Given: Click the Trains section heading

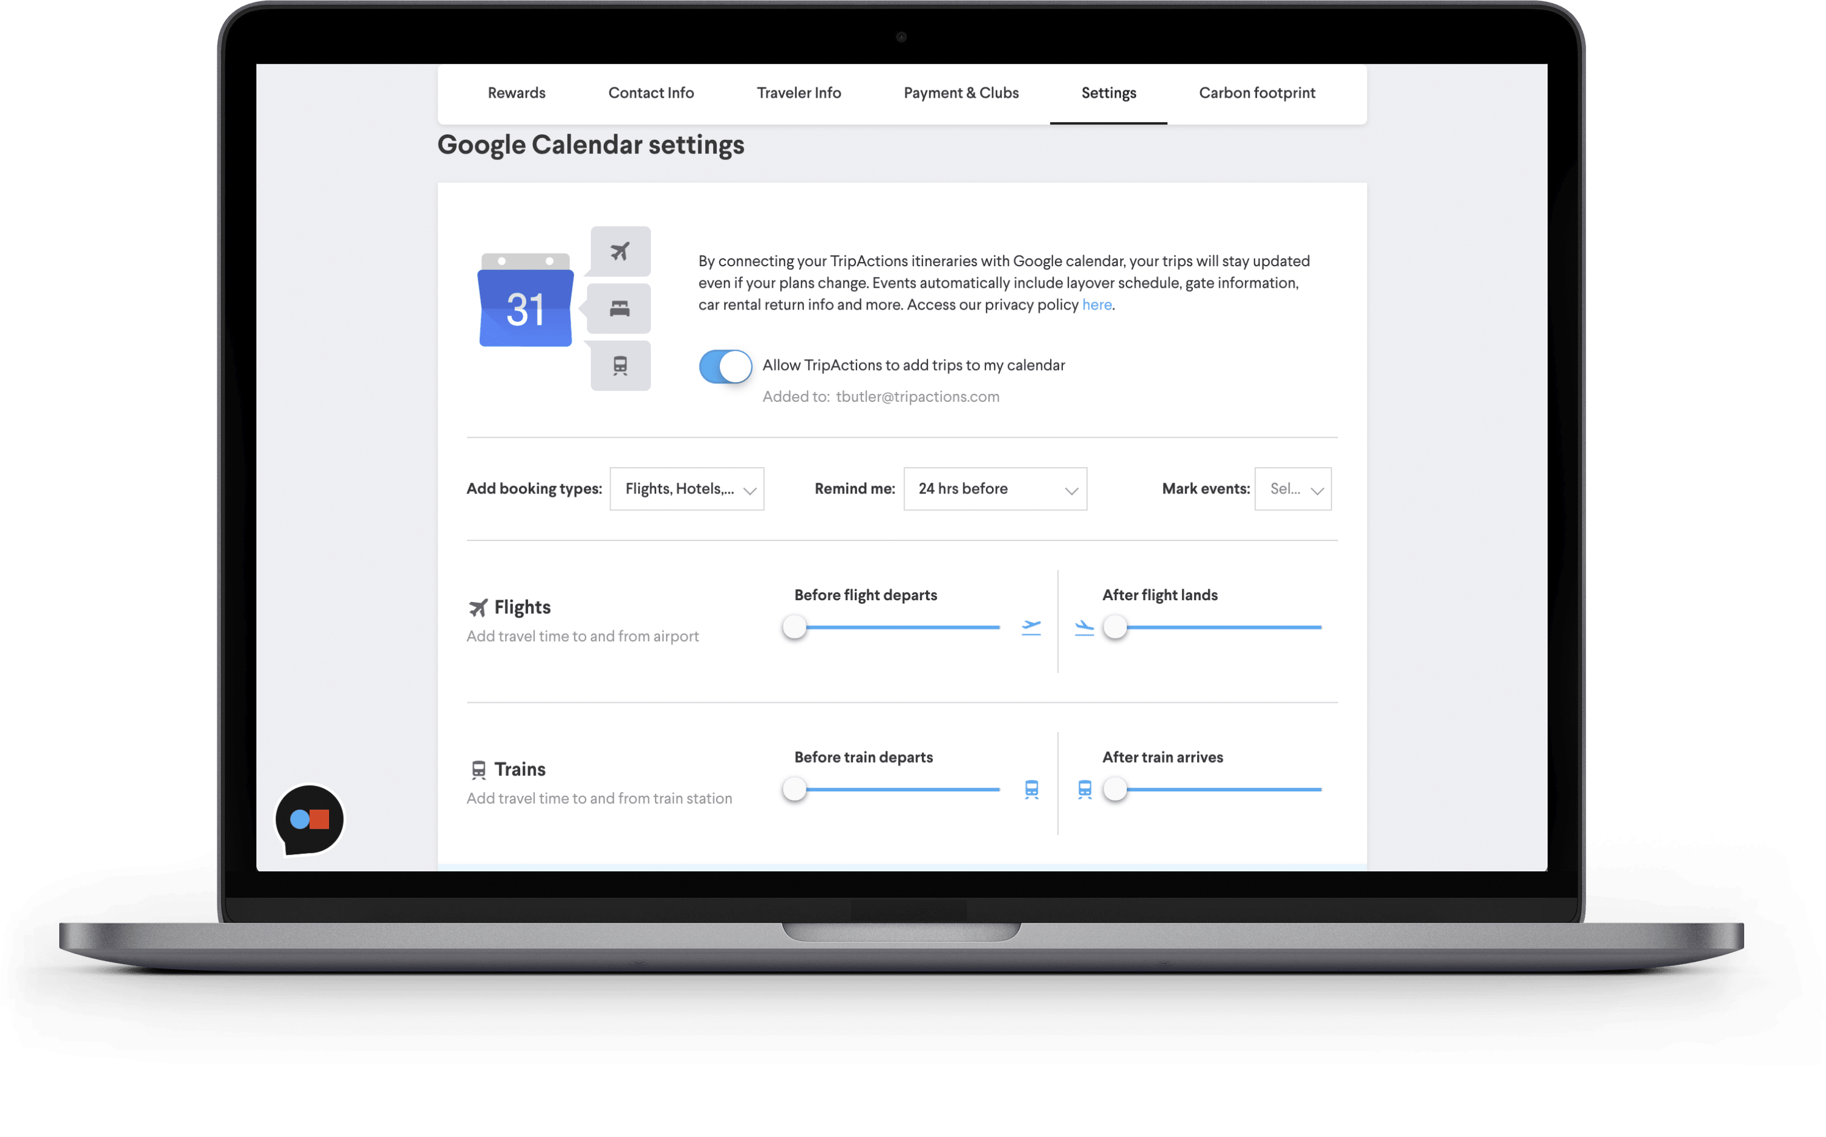Looking at the screenshot, I should [x=520, y=769].
